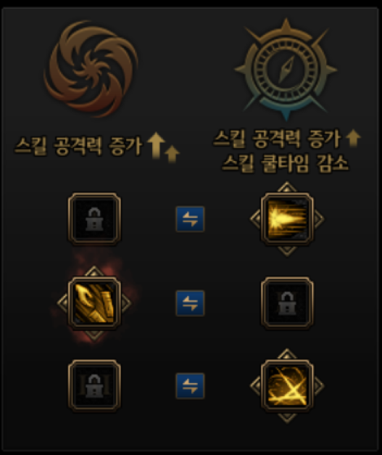
Task: Select the golden gauntlet skill with red glow
Action: coord(94,303)
